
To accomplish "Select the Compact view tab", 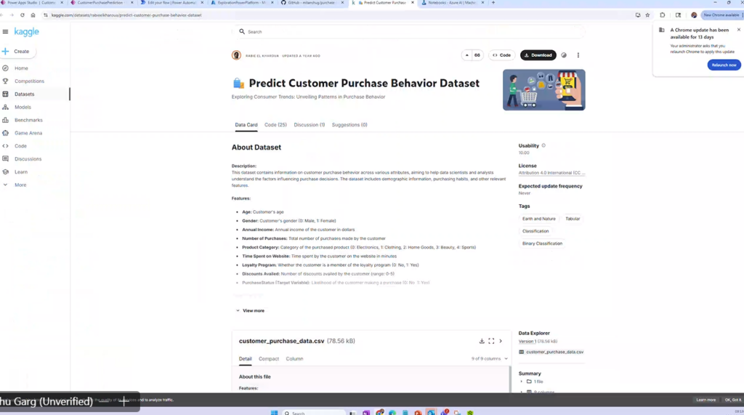I will coord(269,359).
